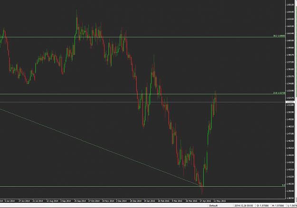Screen dimensions: 297x208
Task: Click the current price marker on price axis
Action: pyautogui.click(x=289, y=102)
